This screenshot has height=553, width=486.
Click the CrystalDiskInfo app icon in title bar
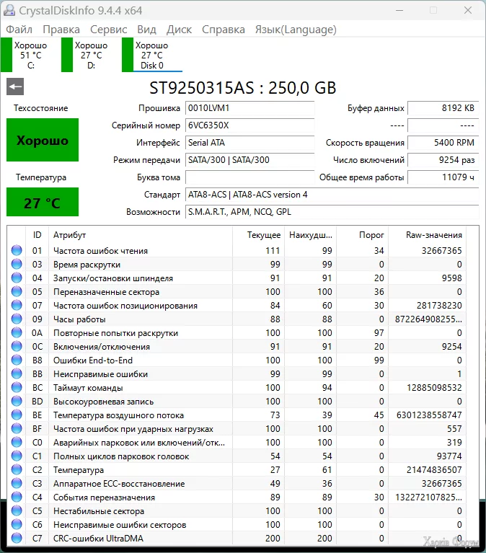[x=9, y=11]
